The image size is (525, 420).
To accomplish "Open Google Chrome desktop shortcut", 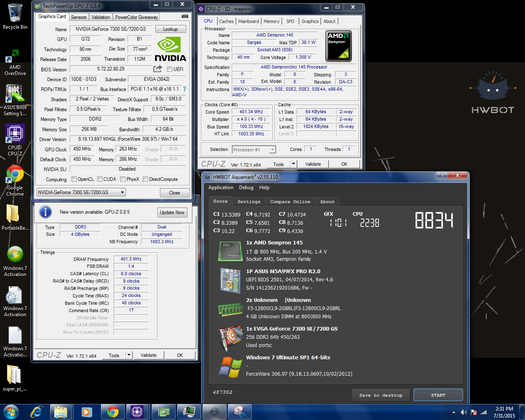I will point(15,180).
